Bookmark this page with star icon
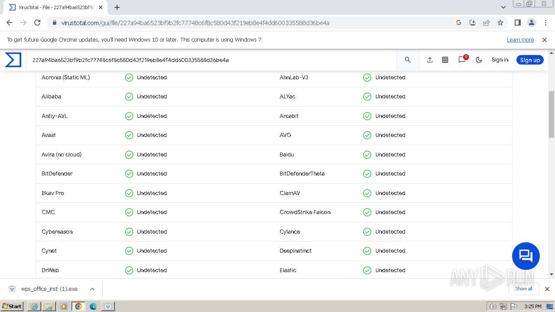The width and height of the screenshot is (555, 312). (x=500, y=23)
